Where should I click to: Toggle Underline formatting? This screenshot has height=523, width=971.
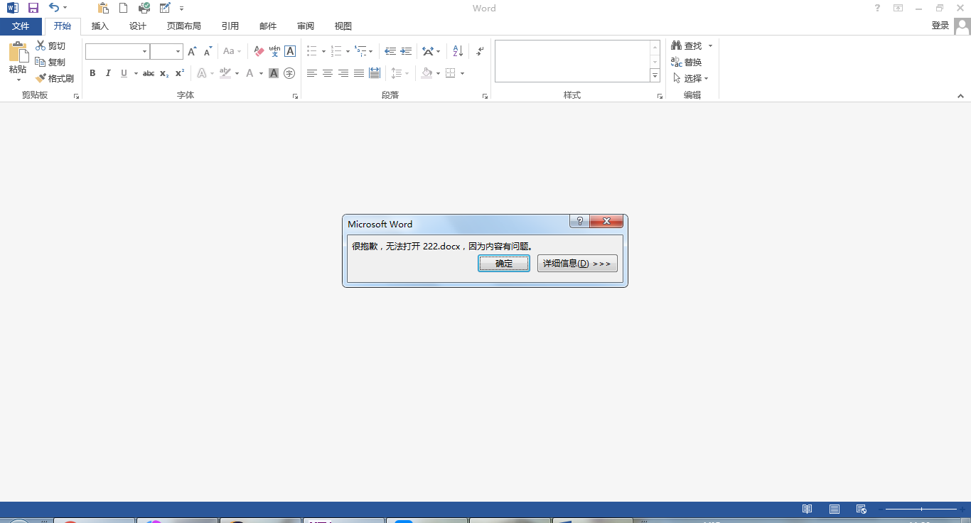coord(124,73)
